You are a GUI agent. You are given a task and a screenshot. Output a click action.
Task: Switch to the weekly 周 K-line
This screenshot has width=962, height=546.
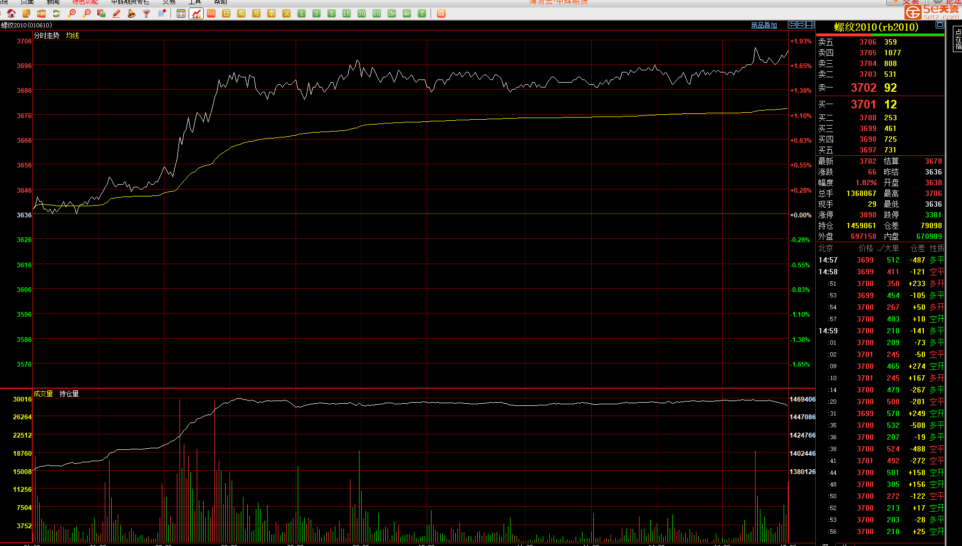(241, 13)
